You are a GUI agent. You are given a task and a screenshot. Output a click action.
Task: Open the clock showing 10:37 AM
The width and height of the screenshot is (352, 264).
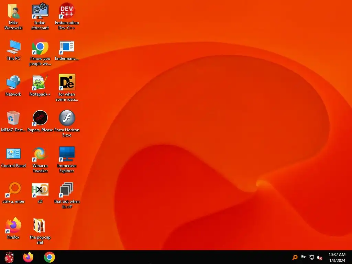coord(337,257)
